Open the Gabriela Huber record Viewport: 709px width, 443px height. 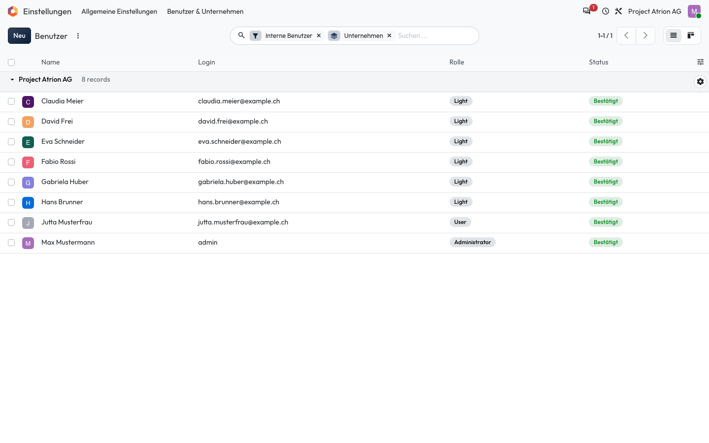[65, 182]
